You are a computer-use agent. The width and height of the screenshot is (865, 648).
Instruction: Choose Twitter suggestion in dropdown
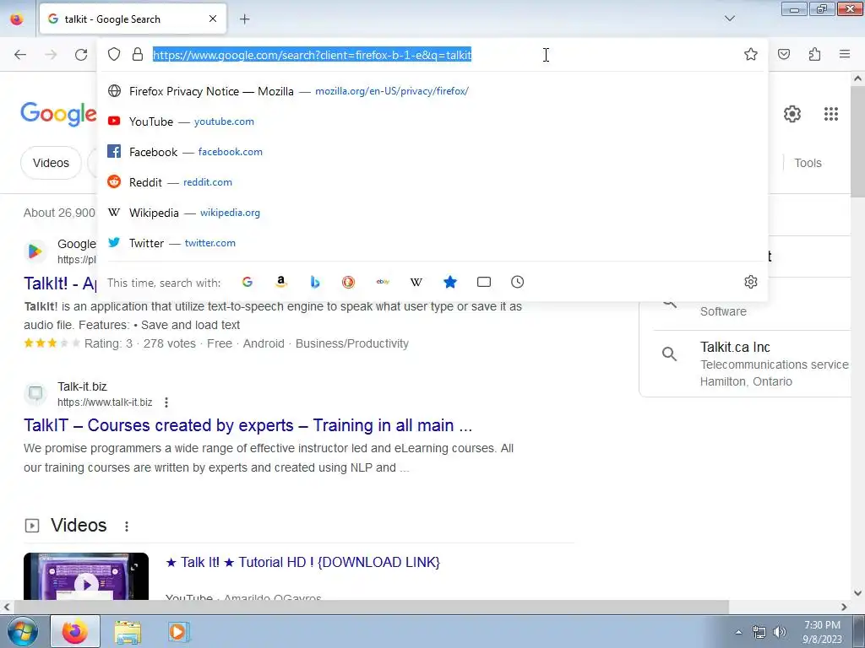point(432,243)
